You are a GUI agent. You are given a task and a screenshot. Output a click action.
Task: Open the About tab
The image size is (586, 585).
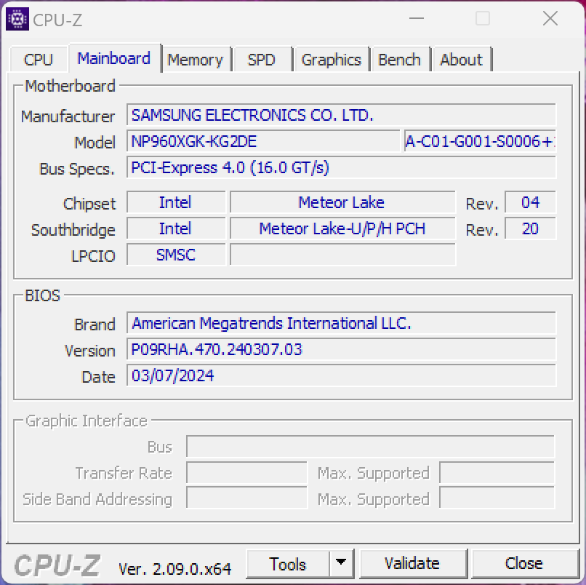(x=462, y=60)
